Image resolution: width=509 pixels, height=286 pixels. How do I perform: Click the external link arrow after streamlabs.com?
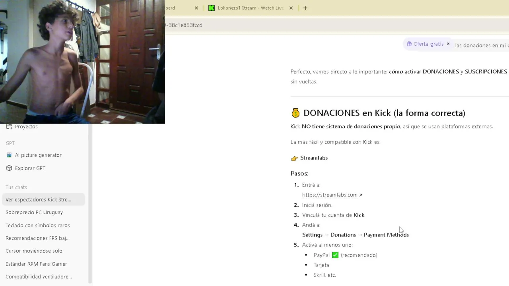coord(361,195)
